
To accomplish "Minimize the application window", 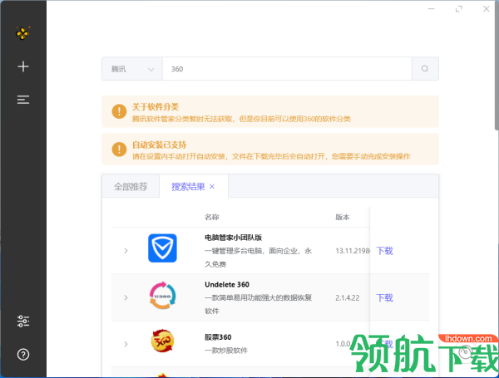I will click(x=431, y=9).
